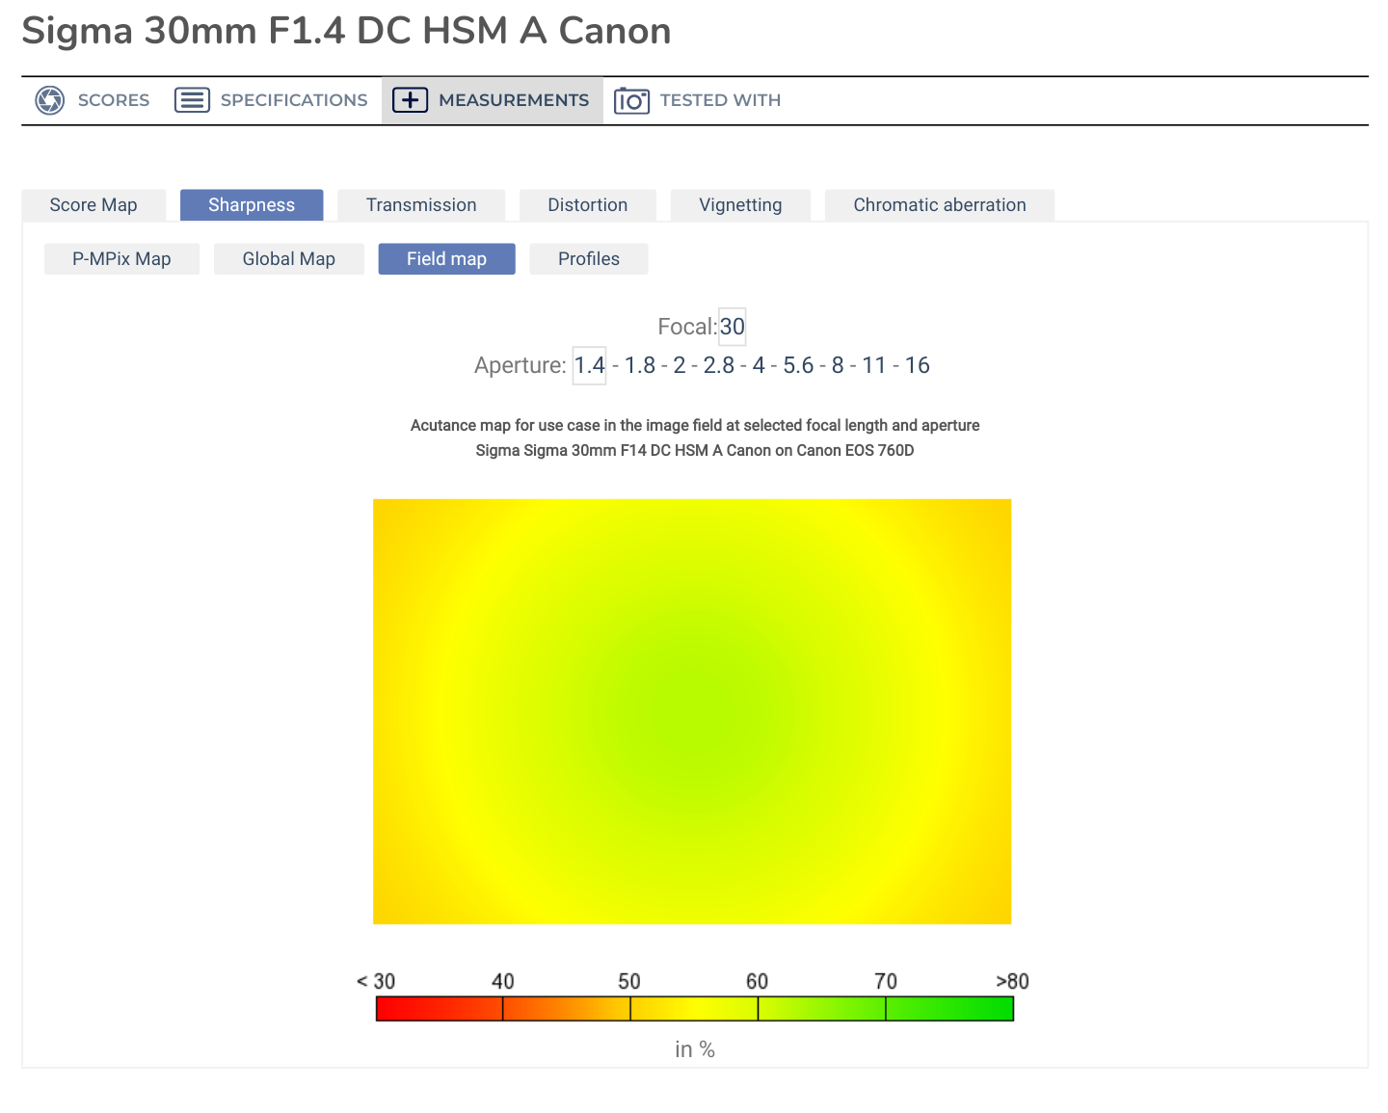Screen dimensions: 1388x1113
Task: Click the Specifications list icon
Action: coord(192,100)
